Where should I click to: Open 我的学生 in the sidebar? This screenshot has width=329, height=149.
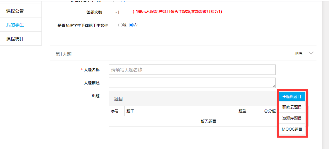click(15, 25)
